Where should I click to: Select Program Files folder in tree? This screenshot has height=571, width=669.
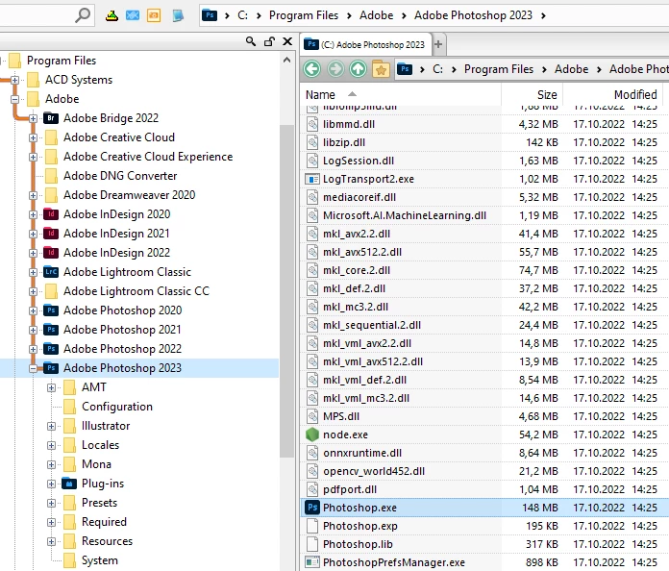(x=62, y=61)
